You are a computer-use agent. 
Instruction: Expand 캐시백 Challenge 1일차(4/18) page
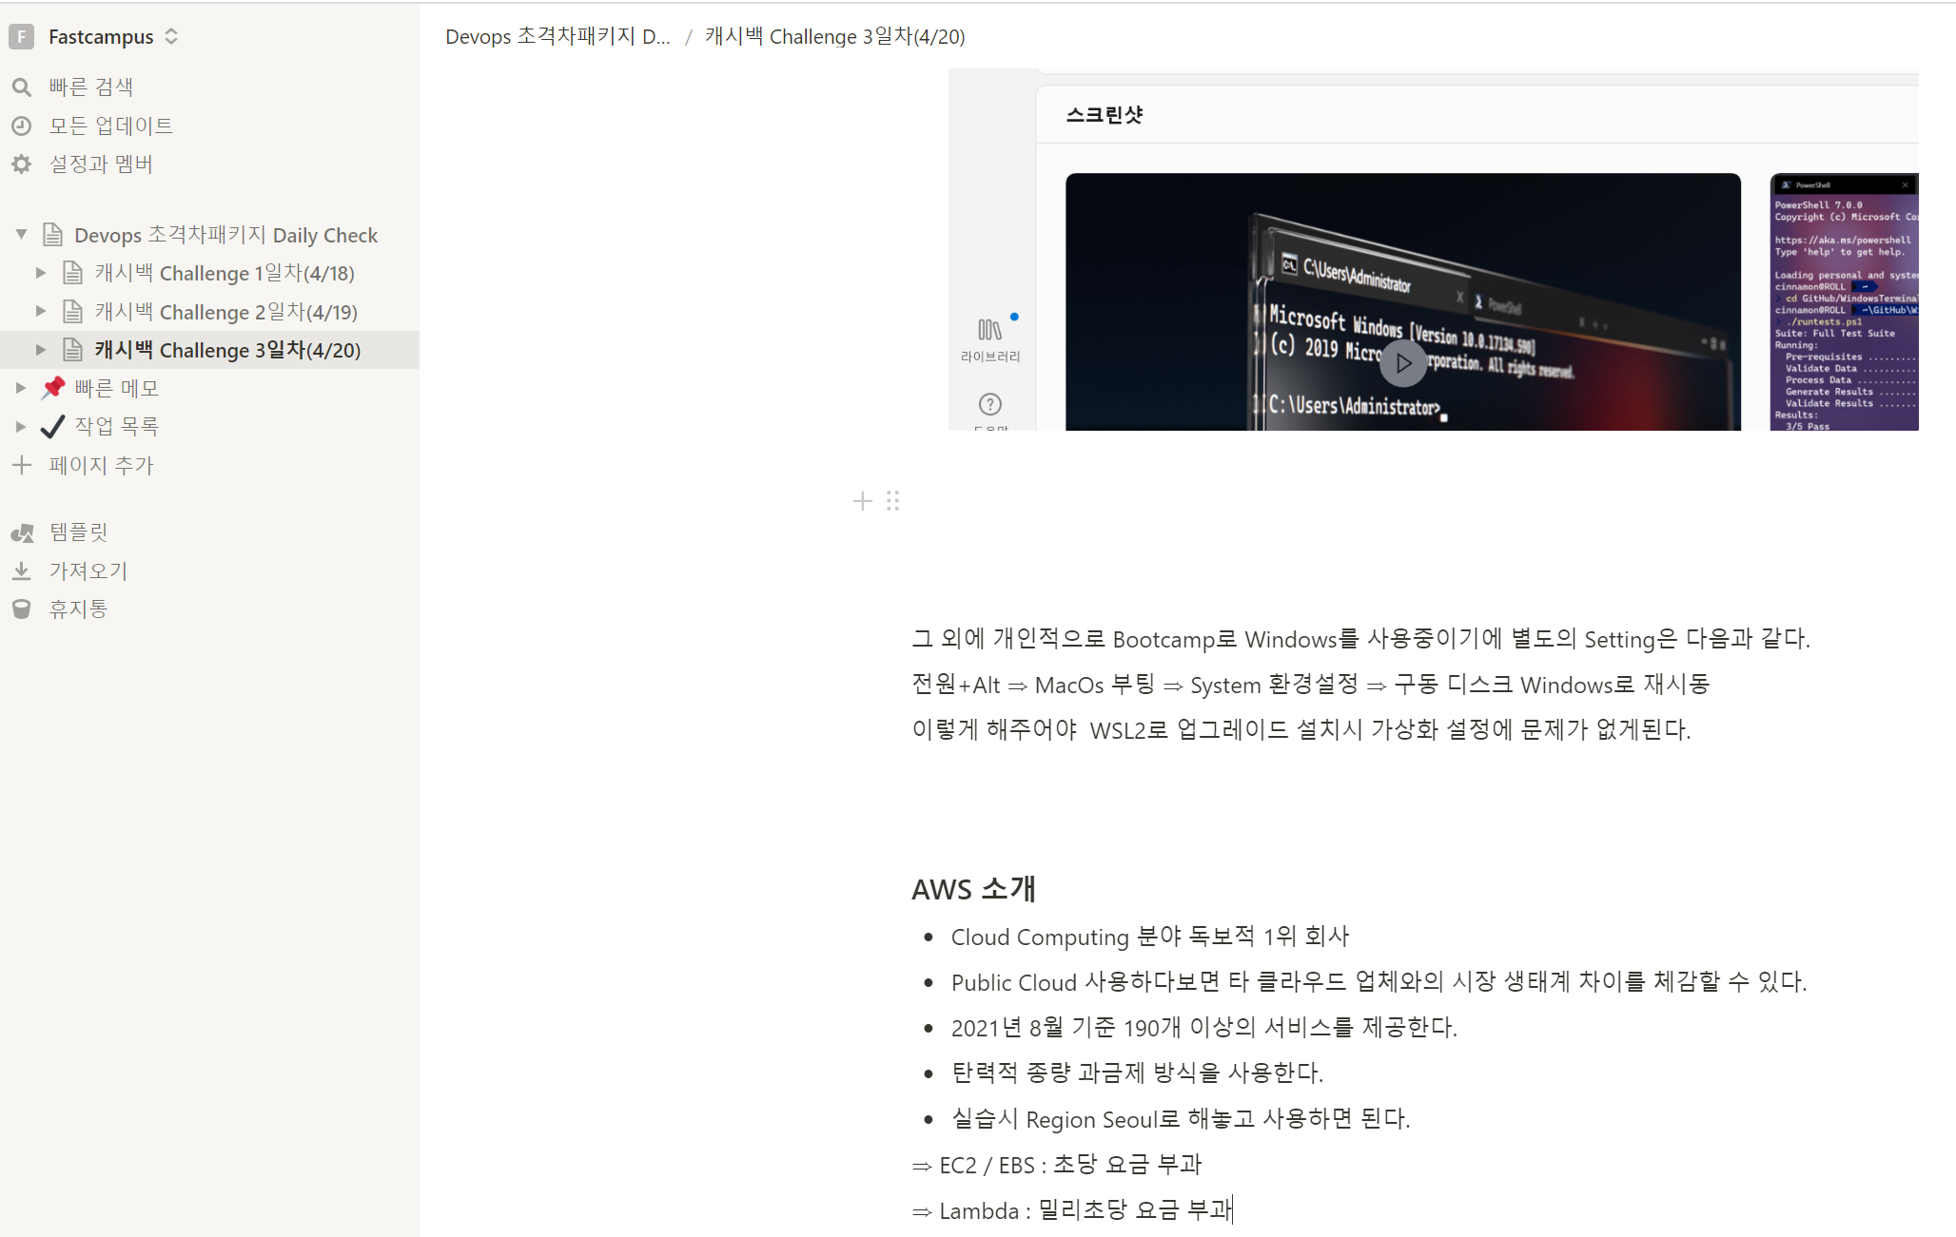coord(40,273)
